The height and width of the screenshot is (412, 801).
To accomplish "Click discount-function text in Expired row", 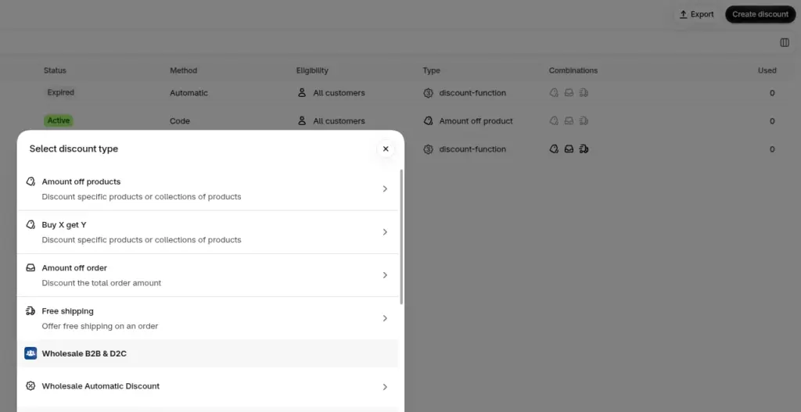I will [x=472, y=93].
